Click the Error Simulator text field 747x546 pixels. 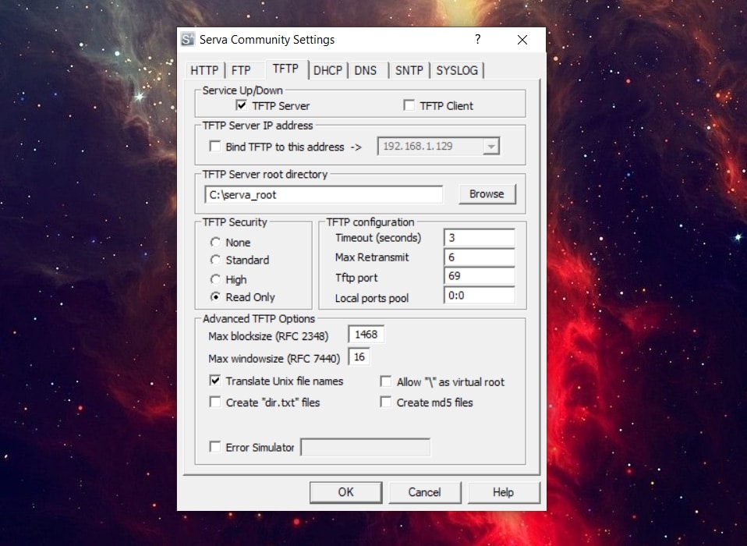[x=366, y=448]
